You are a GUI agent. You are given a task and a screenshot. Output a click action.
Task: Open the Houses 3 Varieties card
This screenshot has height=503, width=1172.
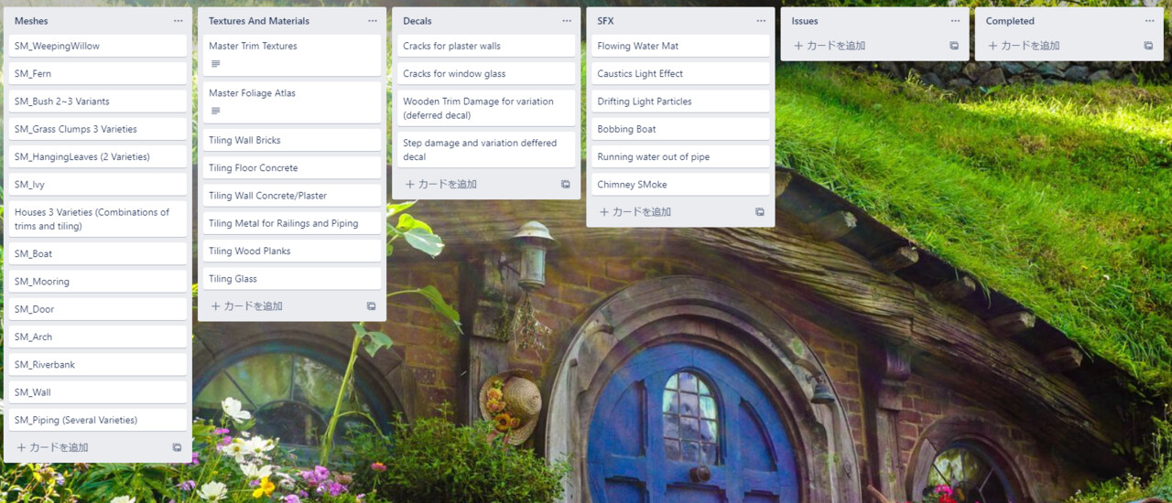pyautogui.click(x=98, y=219)
